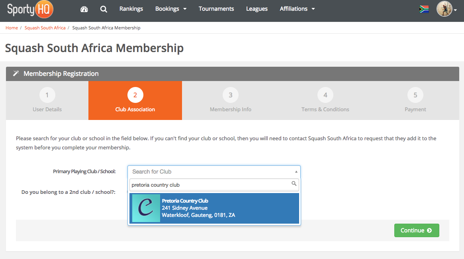Go to the Rankings page
Viewport: 464px width, 259px height.
coord(131,9)
